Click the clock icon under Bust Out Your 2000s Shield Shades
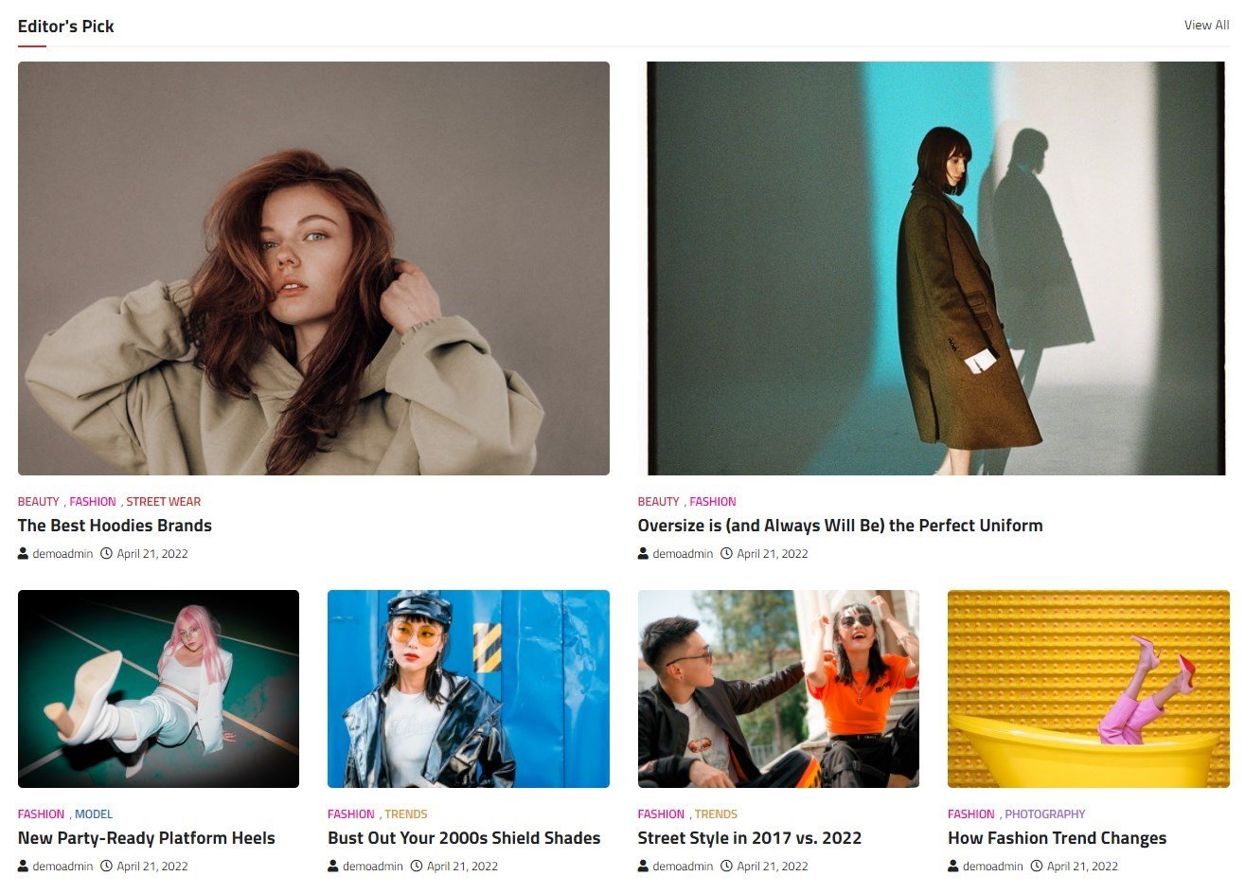 pyautogui.click(x=417, y=867)
